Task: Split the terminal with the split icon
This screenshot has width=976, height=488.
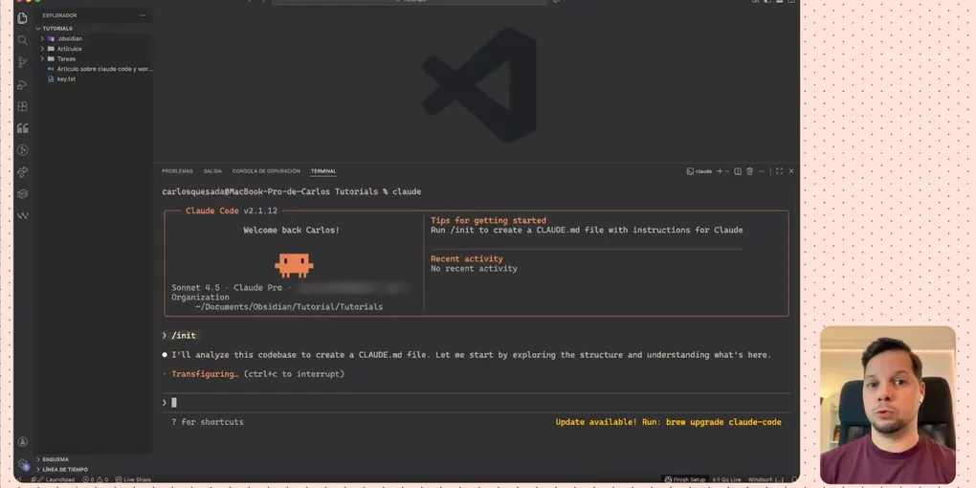Action: 738,171
